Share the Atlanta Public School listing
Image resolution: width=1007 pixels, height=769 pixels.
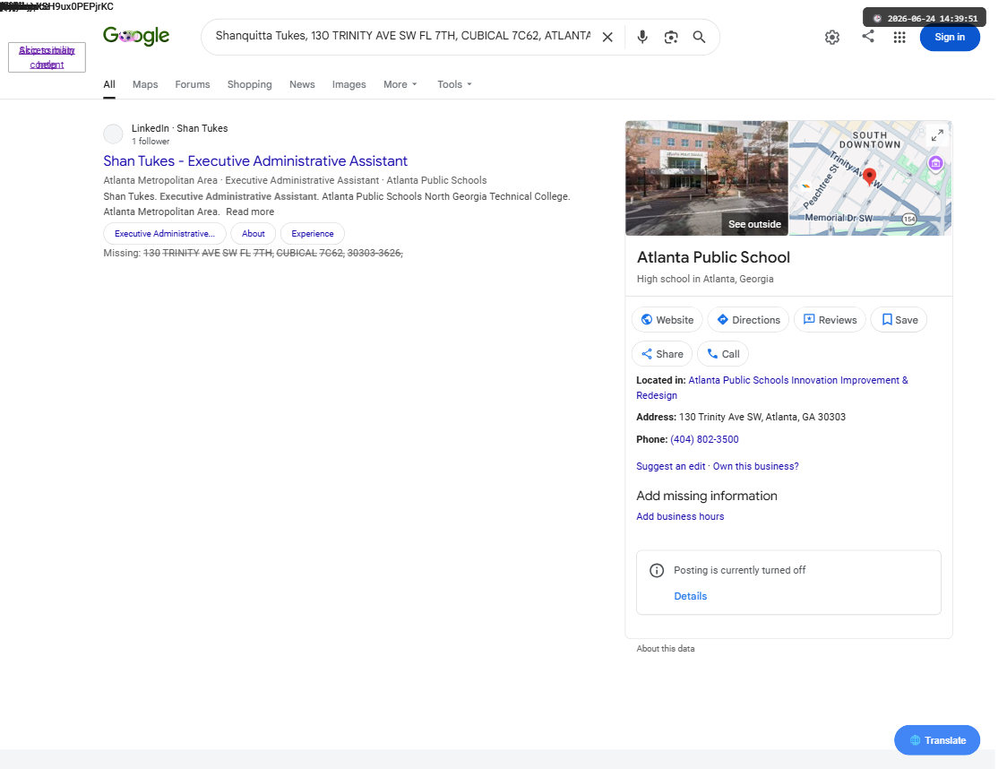pos(662,354)
